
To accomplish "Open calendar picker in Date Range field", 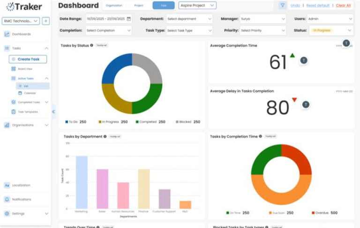I will pos(129,19).
